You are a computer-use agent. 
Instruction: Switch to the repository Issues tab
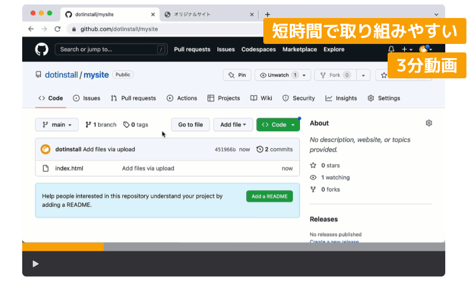87,98
